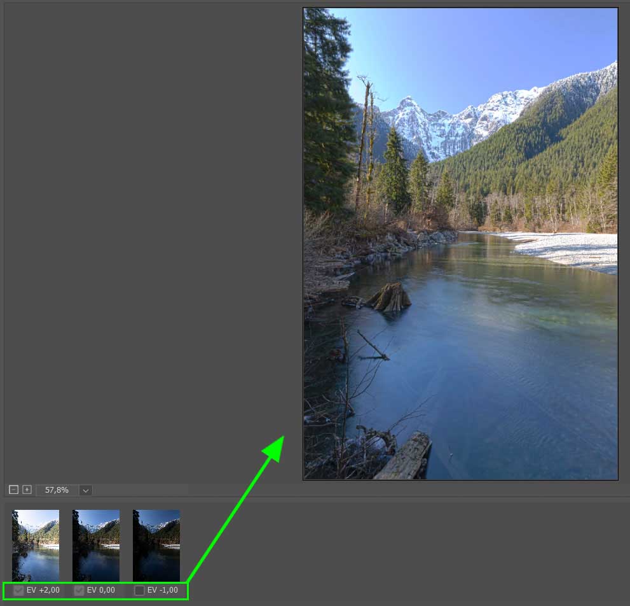Select the EV +2,00 bracket thumbnail
The width and height of the screenshot is (630, 606).
tap(36, 546)
